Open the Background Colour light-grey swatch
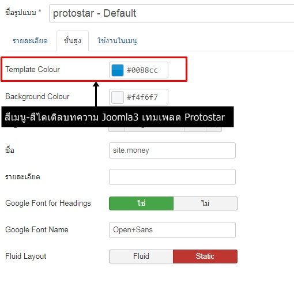Screen dimensions: 294x283 pos(118,97)
